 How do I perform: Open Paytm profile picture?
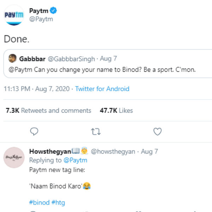tap(14, 15)
